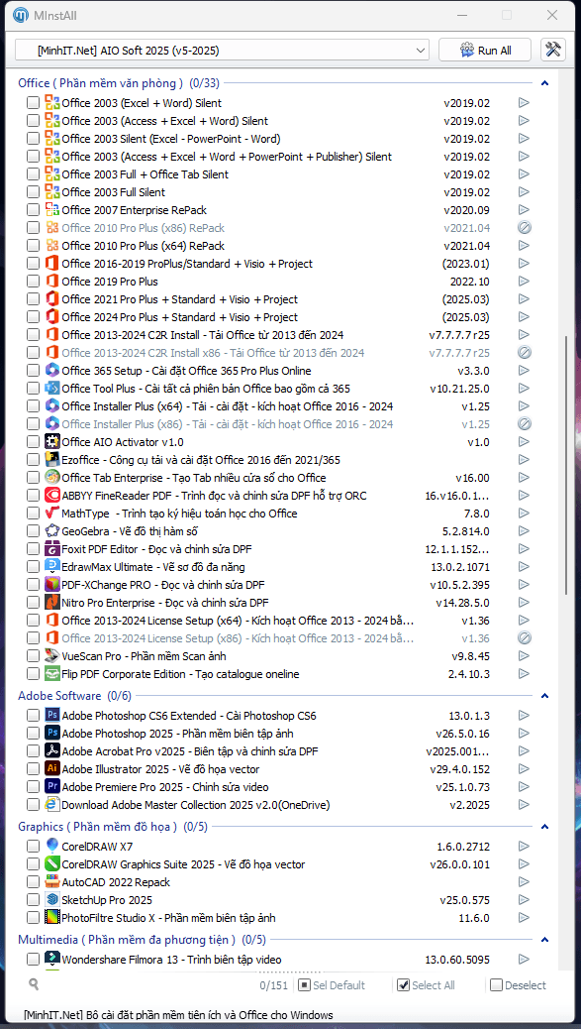Run MathType using its arrow icon

click(524, 514)
